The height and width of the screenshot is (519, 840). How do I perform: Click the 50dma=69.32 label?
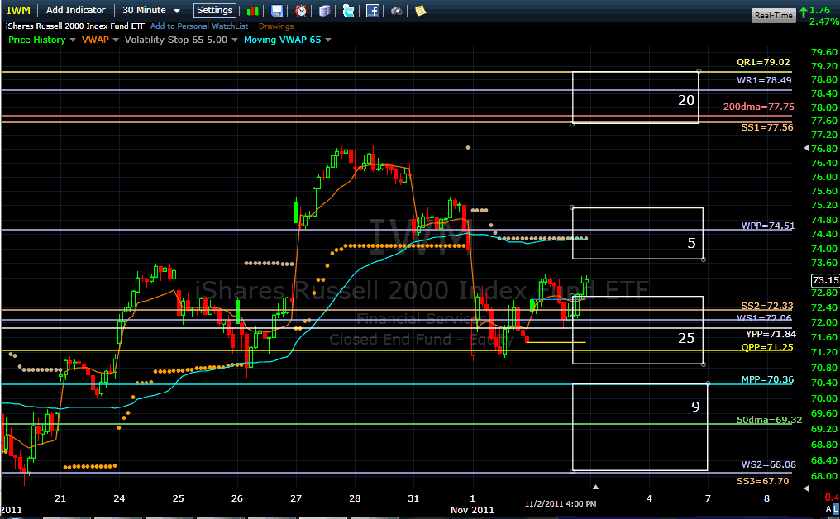769,420
